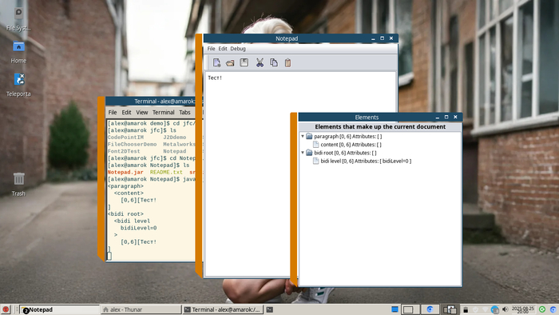Maximize the Elements window
The width and height of the screenshot is (559, 315).
click(446, 117)
